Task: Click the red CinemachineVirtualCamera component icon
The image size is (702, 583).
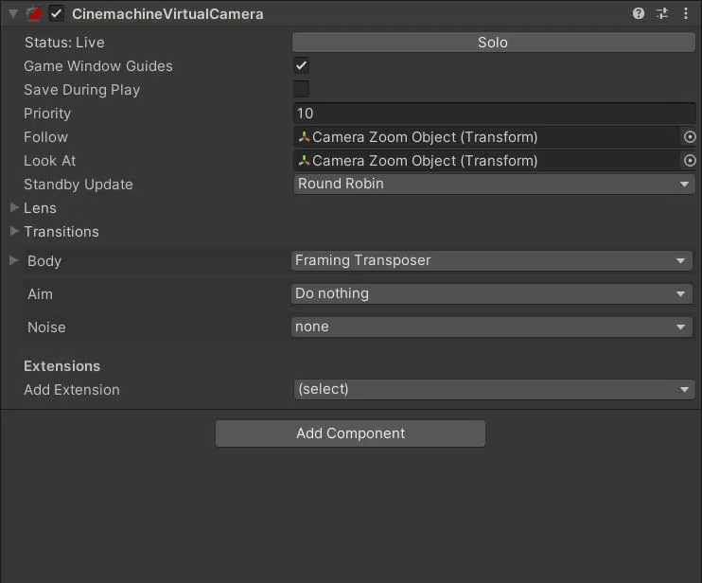Action: (34, 14)
